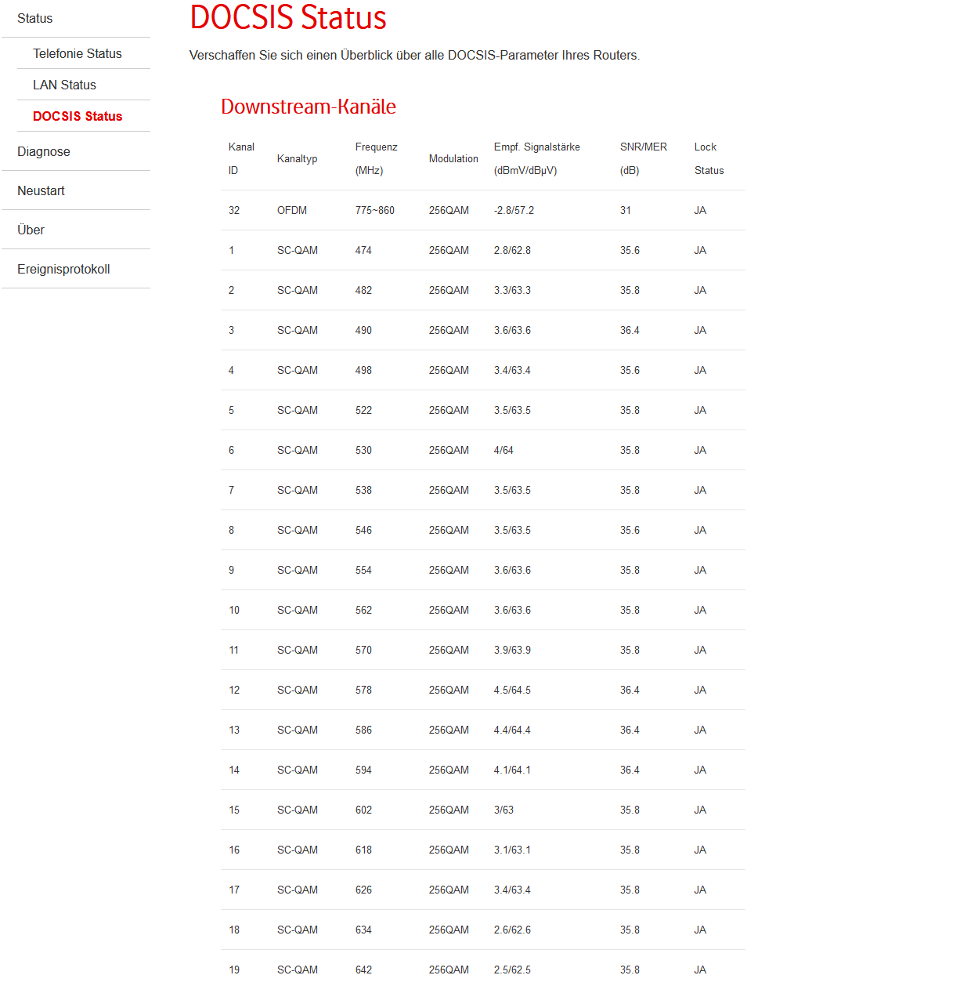Select signal strength 3.9/63.9

(x=512, y=650)
